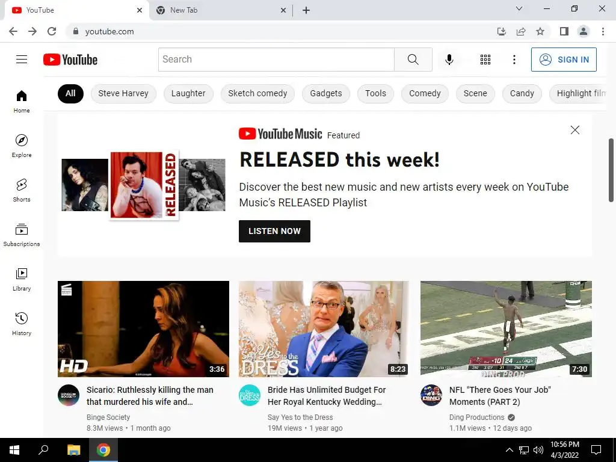
Task: Open Library in sidebar
Action: [22, 279]
